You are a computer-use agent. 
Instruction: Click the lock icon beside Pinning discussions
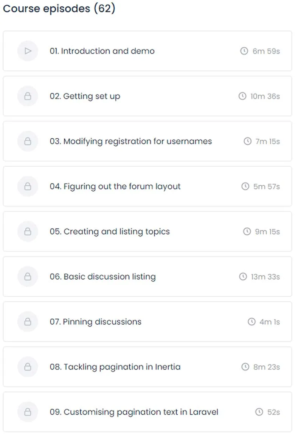[28, 322]
